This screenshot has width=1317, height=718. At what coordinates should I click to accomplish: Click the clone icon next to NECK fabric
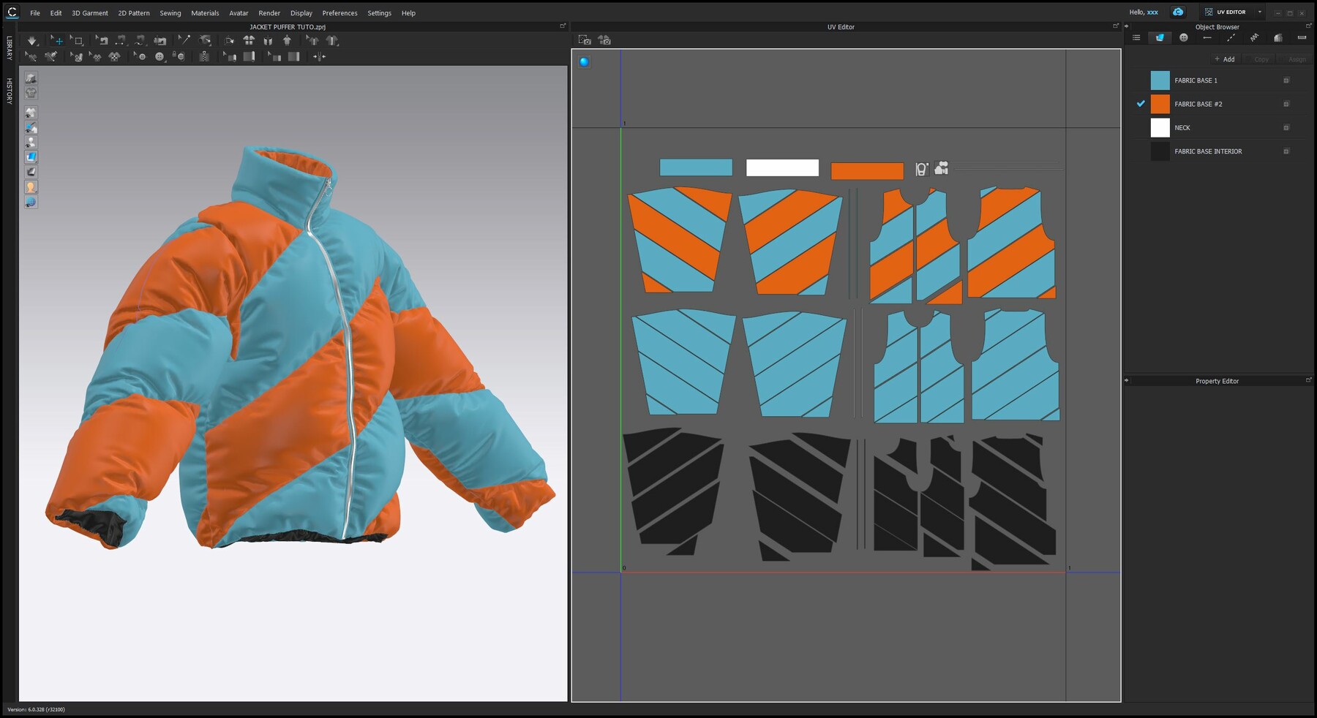point(1286,127)
